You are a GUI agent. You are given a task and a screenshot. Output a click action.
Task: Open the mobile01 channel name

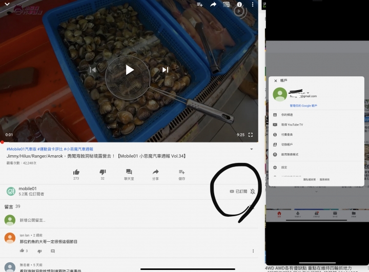click(x=28, y=189)
